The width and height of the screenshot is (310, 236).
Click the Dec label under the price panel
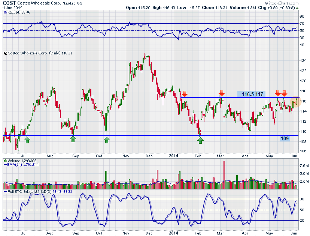tap(149, 156)
